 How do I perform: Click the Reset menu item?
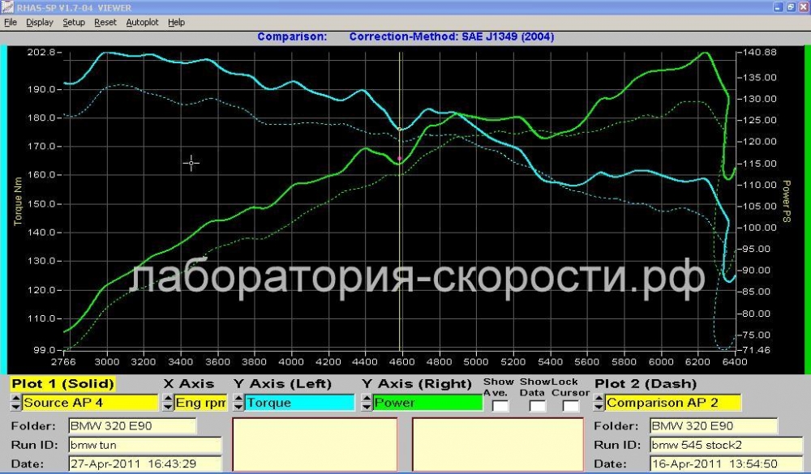(105, 22)
